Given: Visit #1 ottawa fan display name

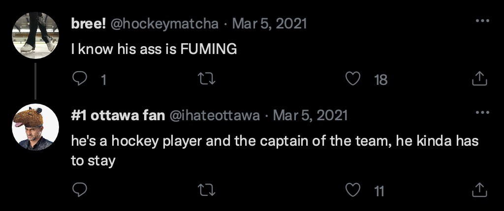Looking at the screenshot, I should 118,115.
